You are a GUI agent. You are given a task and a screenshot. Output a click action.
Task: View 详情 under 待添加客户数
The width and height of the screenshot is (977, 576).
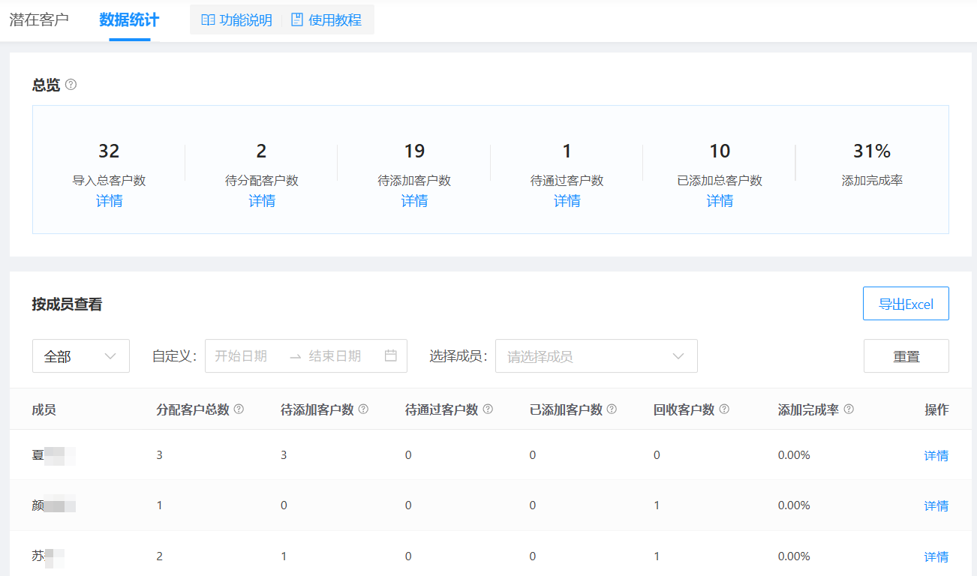[x=414, y=201]
